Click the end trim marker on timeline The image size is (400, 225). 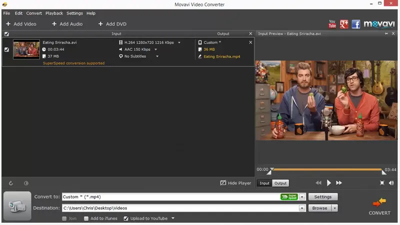[383, 172]
